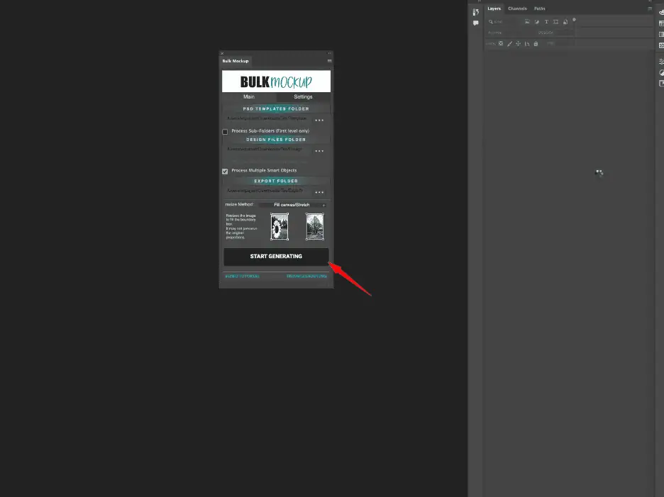The image size is (664, 497).
Task: Switch to the Settings tab in Bulk Mockup
Action: (303, 96)
